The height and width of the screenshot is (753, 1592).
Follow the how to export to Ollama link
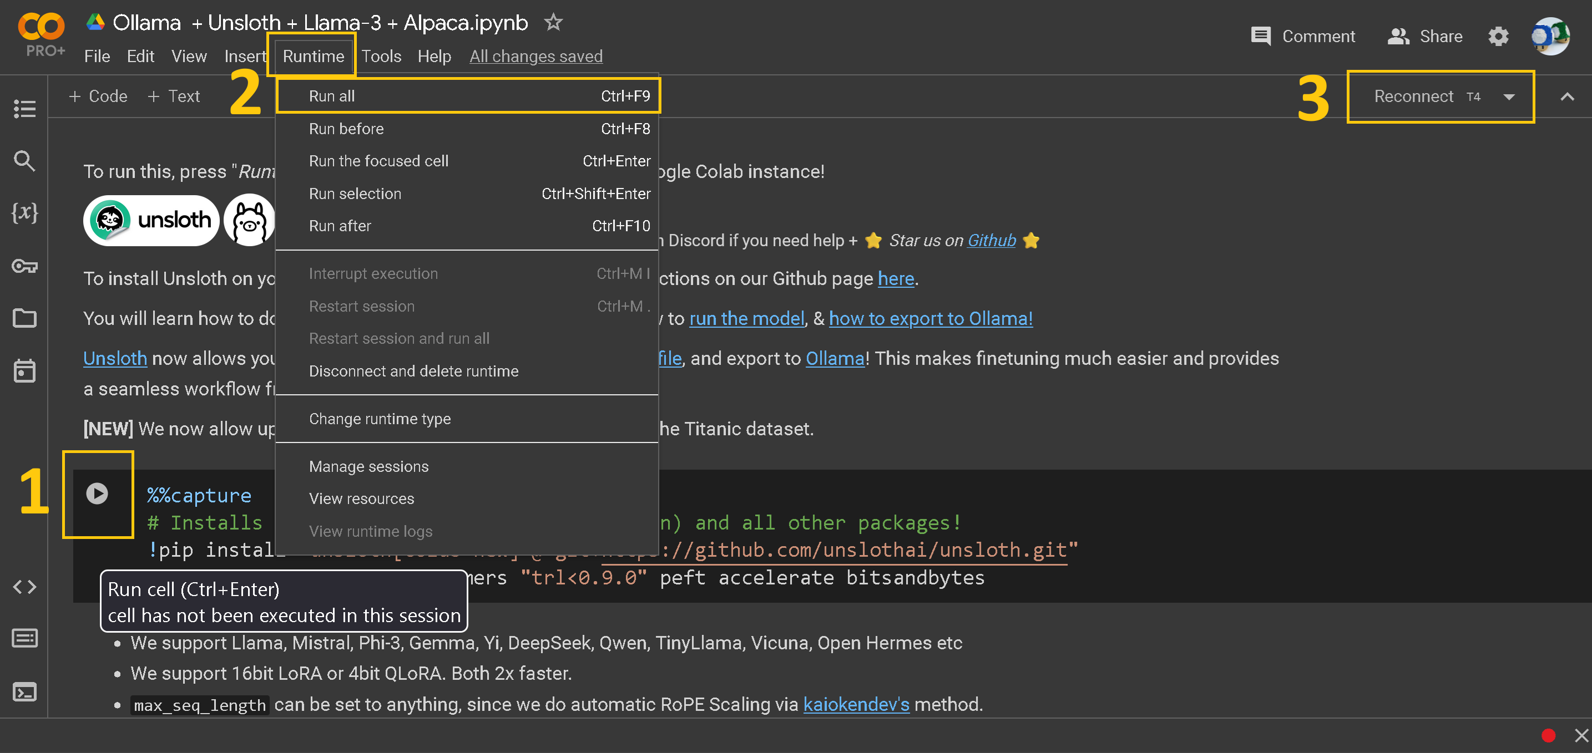[930, 319]
